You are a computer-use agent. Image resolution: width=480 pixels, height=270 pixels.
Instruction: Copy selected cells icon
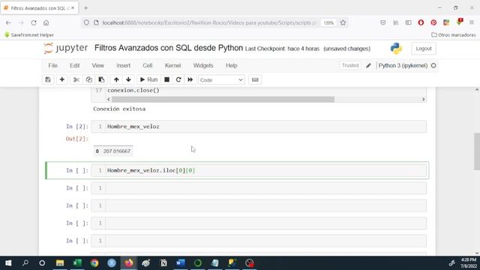[x=88, y=80]
